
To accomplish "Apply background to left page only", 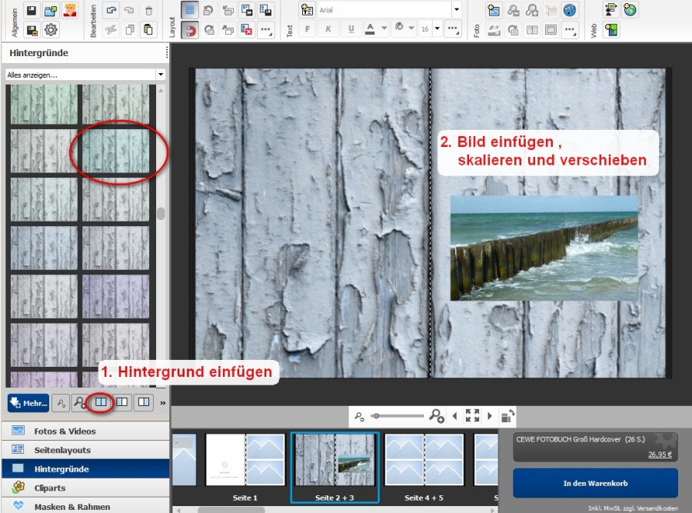I will [121, 401].
